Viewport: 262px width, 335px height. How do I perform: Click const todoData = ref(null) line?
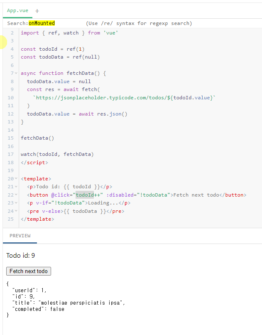pyautogui.click(x=60, y=57)
